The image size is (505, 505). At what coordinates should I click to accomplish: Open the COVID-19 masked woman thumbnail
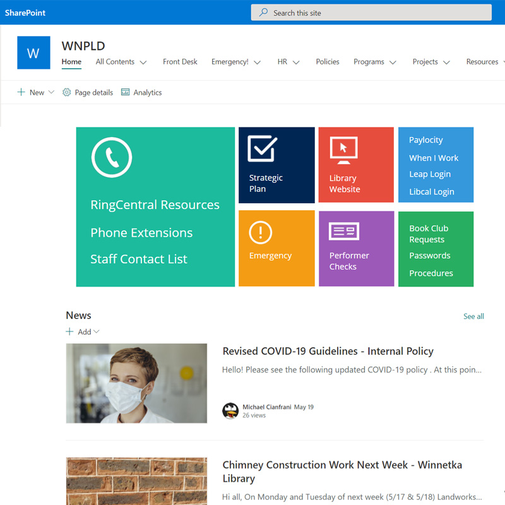136,383
